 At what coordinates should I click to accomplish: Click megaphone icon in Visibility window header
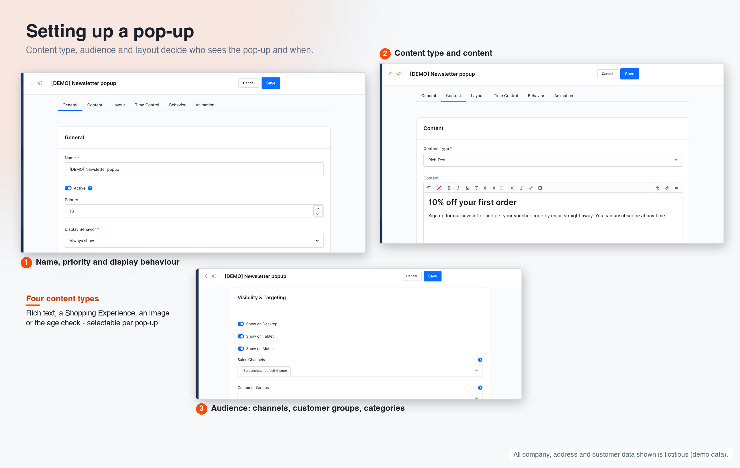[214, 276]
